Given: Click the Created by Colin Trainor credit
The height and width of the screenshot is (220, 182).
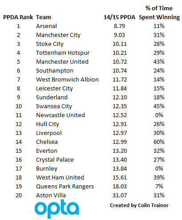Looking at the screenshot, I should tap(139, 205).
